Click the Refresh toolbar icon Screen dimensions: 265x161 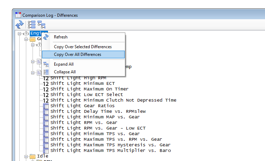pyautogui.click(x=20, y=24)
